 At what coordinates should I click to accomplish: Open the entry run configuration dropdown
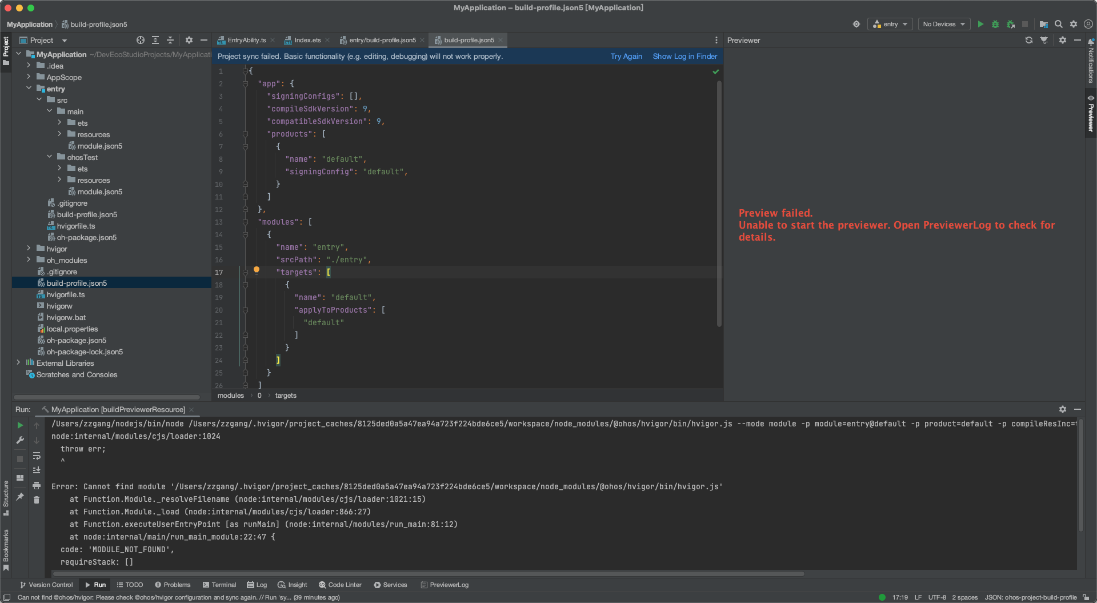890,24
